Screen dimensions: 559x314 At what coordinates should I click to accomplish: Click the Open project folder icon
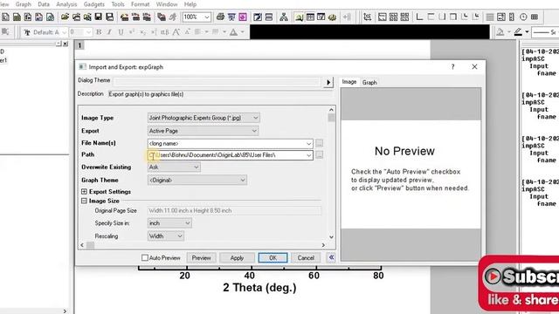pos(65,17)
